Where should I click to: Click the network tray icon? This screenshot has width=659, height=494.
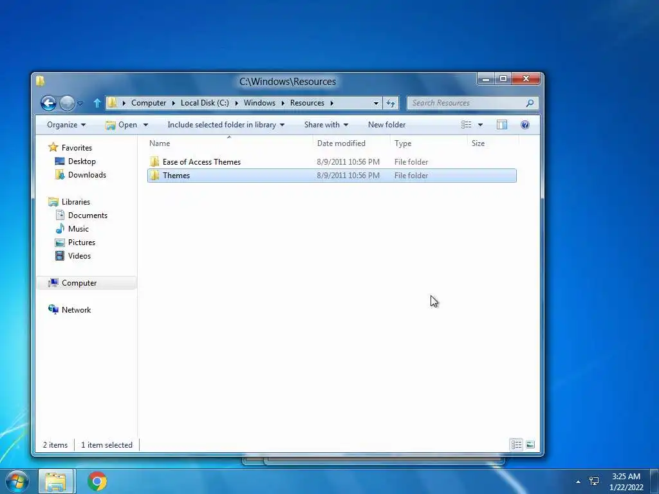point(594,481)
